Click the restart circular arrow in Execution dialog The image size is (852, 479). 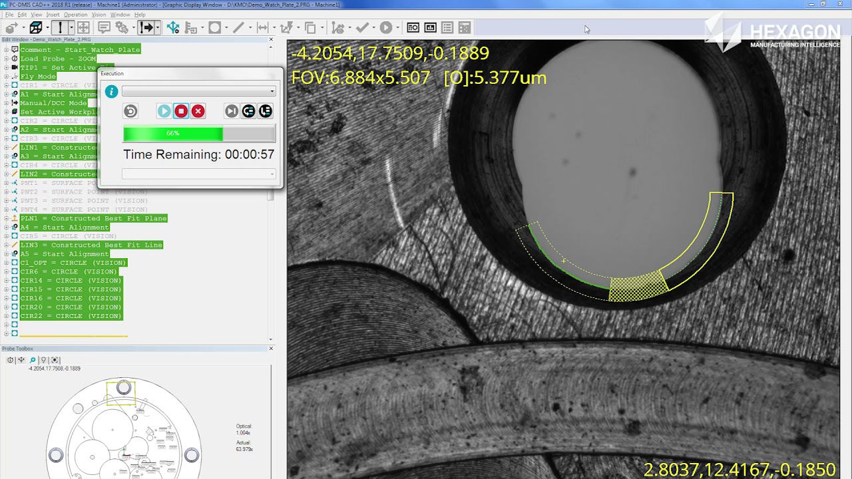click(130, 111)
